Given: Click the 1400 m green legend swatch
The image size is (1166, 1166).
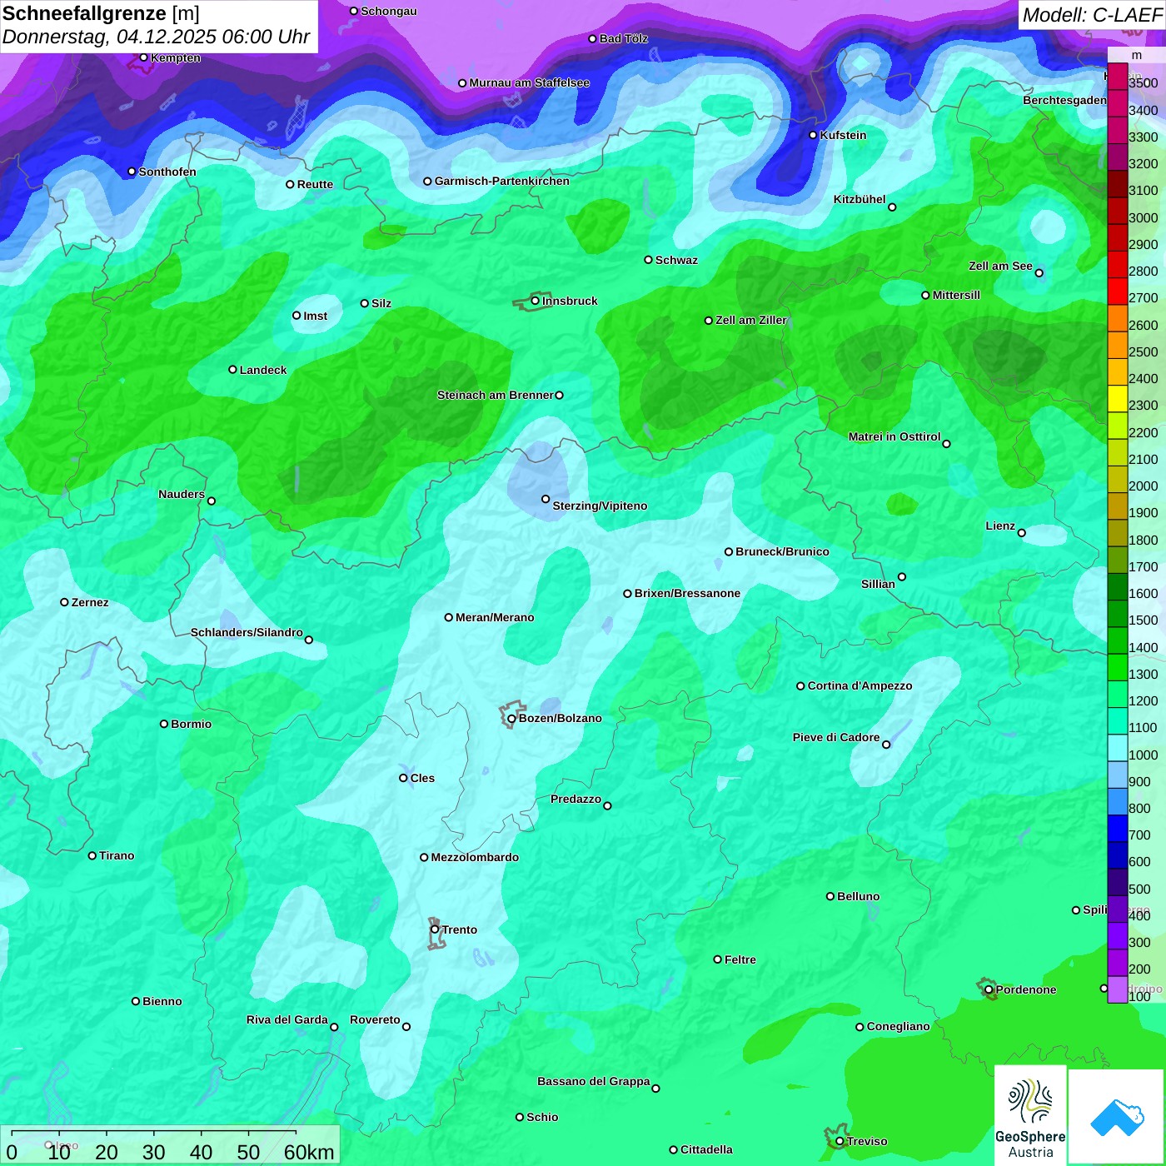Looking at the screenshot, I should pyautogui.click(x=1117, y=640).
